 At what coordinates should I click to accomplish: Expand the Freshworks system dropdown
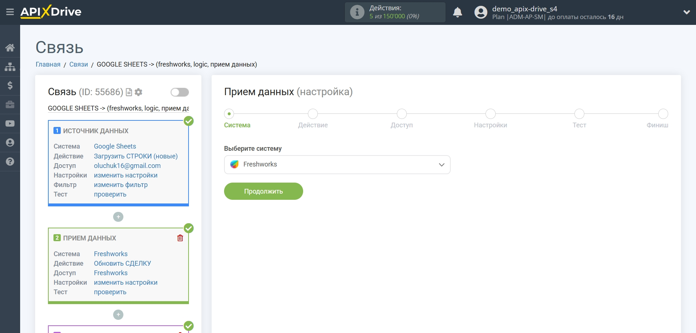(x=337, y=165)
